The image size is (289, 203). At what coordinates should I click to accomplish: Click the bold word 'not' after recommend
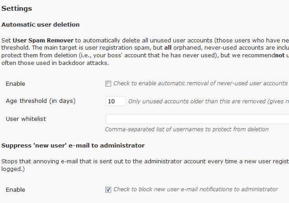coord(280,55)
